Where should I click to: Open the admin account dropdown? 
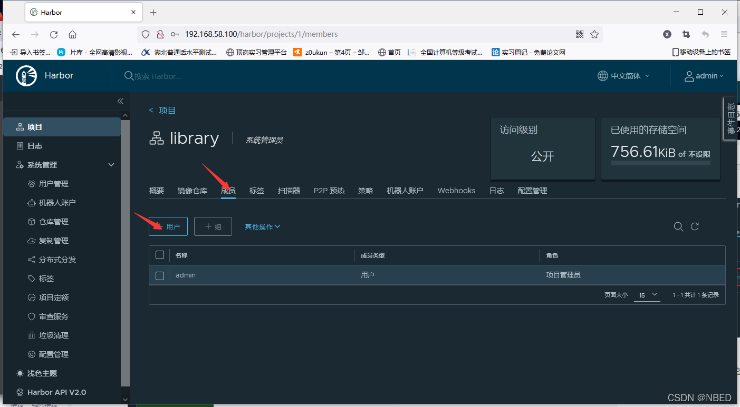[x=704, y=76]
